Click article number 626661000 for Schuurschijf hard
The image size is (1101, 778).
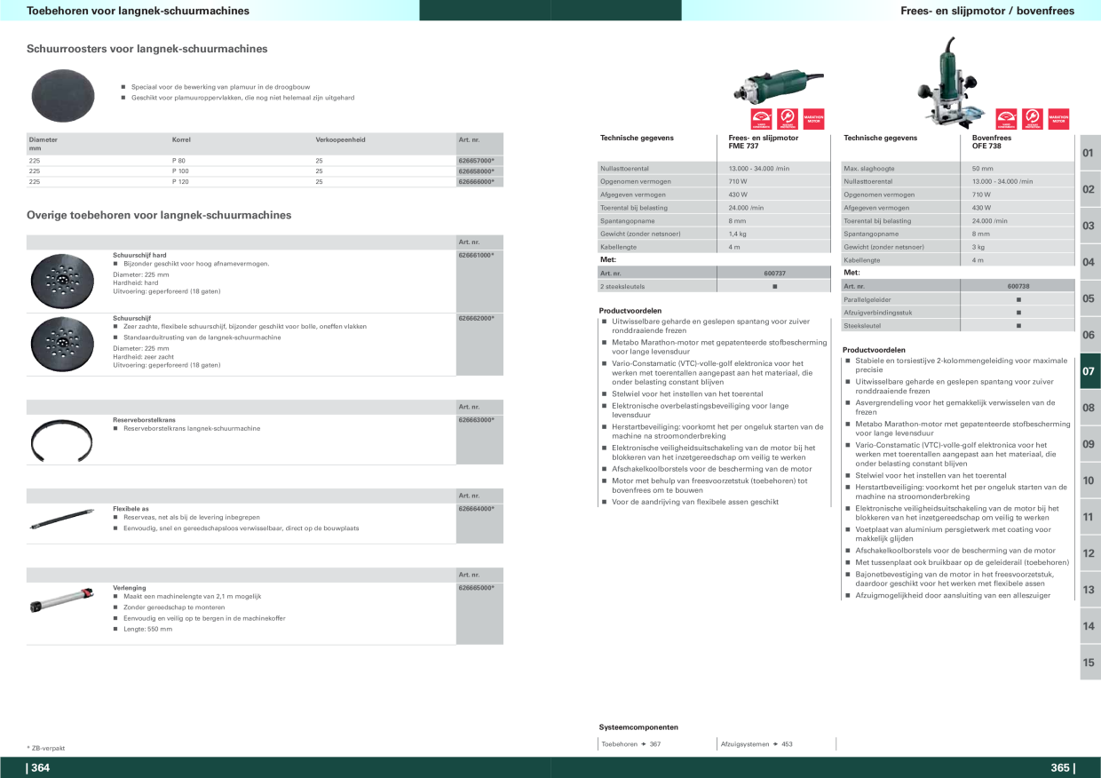(x=476, y=255)
